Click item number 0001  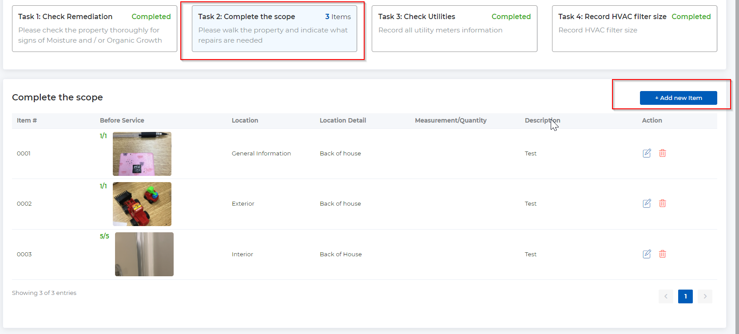point(24,153)
